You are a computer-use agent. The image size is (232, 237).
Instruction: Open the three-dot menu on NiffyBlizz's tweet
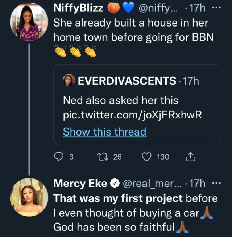point(217,8)
